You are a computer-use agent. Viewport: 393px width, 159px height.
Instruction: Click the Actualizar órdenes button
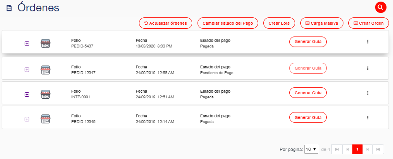[x=166, y=23]
